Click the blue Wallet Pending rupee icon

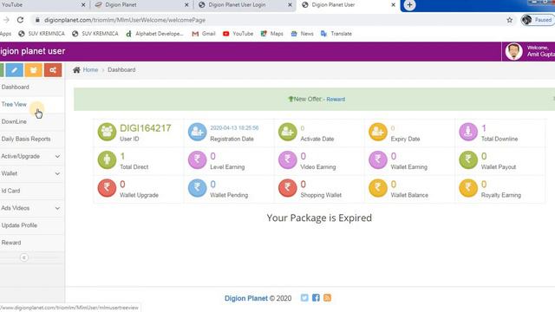(x=197, y=188)
